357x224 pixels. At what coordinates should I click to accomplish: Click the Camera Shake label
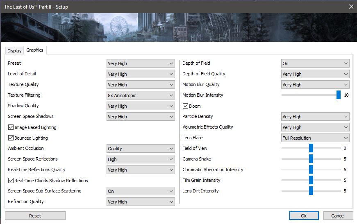(x=196, y=159)
